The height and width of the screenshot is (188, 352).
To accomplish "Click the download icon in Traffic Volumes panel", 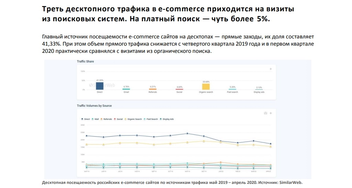I will point(265,113).
